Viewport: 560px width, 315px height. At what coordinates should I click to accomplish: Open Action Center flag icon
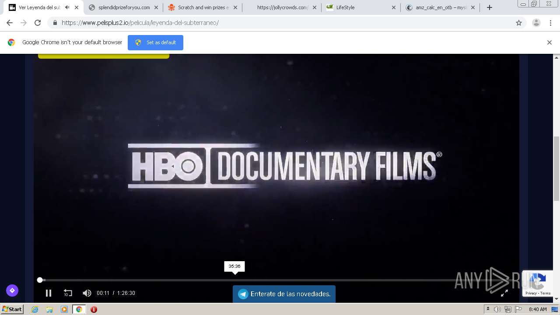tap(518, 309)
